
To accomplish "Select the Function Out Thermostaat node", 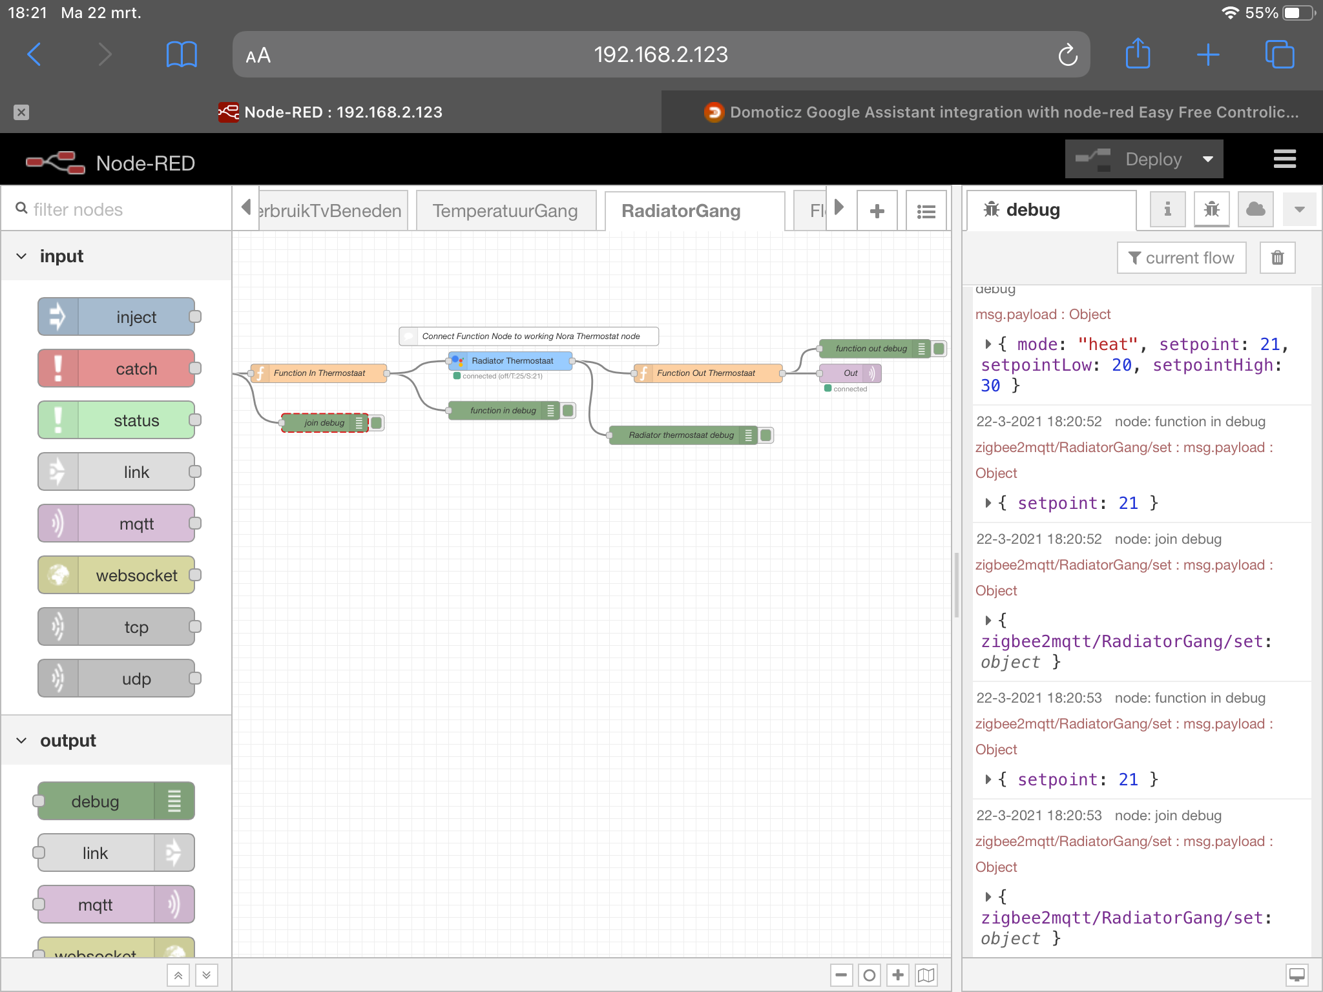I will (707, 373).
